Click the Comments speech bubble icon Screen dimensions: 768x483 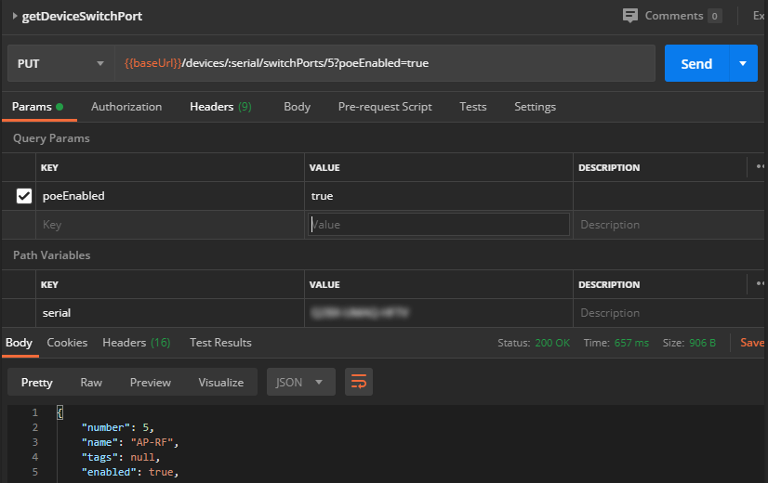pos(630,16)
